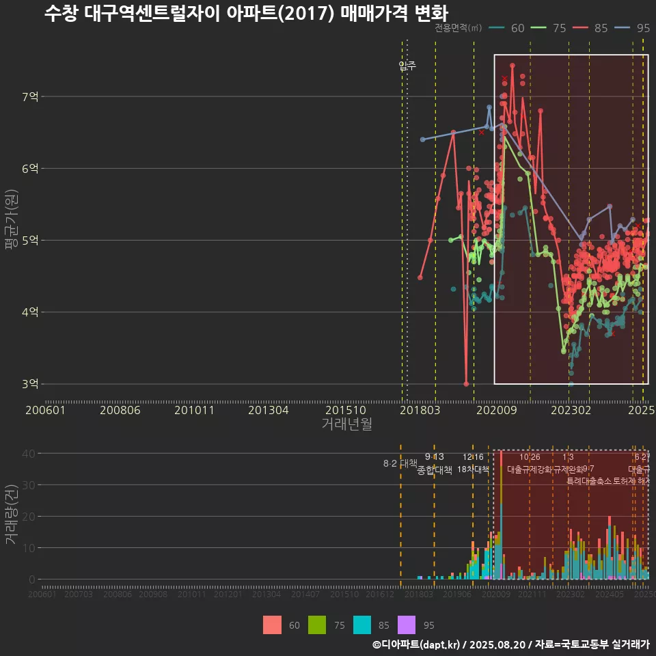Click 200908 on the volume chart axis
The width and height of the screenshot is (656, 656).
click(x=153, y=594)
